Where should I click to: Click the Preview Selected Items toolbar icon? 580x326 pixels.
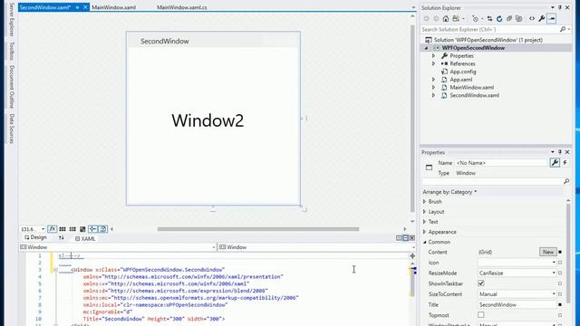point(552,18)
